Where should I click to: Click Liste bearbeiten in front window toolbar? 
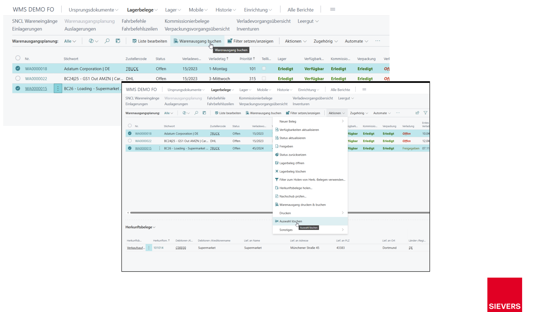[228, 113]
